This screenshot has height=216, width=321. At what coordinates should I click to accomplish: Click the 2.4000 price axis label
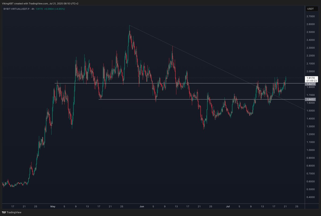click(x=310, y=40)
